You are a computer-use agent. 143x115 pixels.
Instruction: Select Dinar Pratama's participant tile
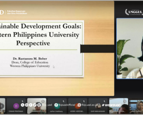pos(16,106)
